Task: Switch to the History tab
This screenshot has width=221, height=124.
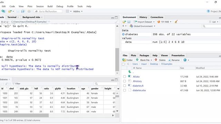Action: (x=143, y=17)
